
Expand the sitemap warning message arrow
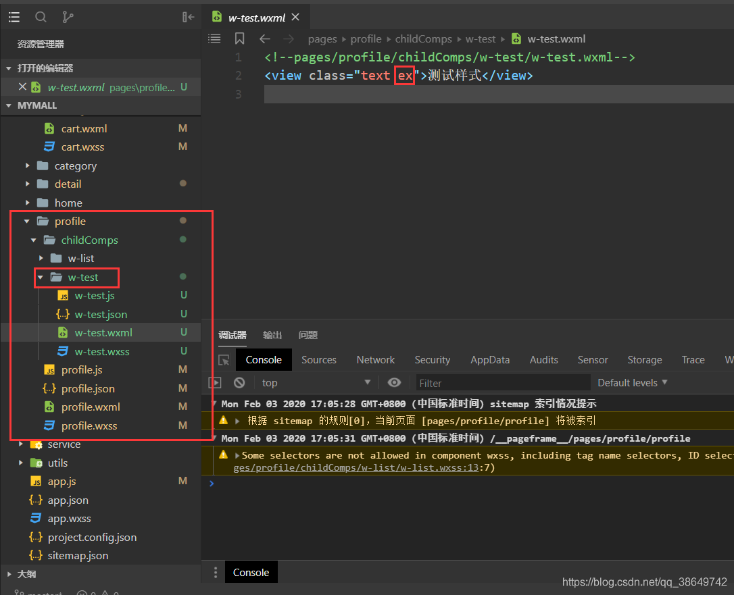point(237,421)
